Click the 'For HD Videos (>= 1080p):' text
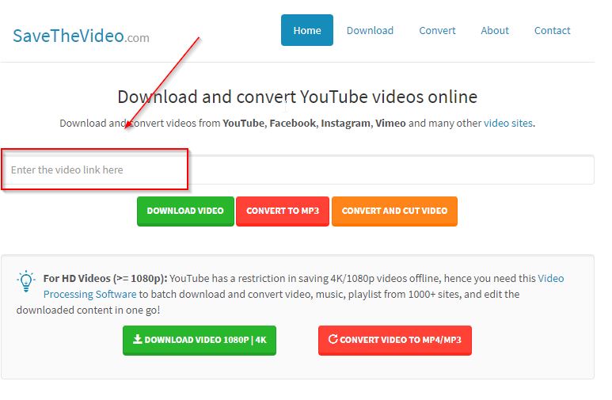This screenshot has width=612, height=400. click(105, 278)
